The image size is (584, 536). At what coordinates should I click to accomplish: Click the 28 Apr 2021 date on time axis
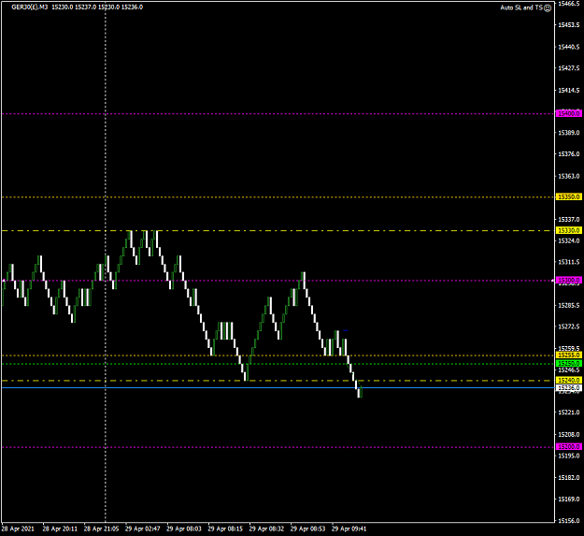(18, 529)
